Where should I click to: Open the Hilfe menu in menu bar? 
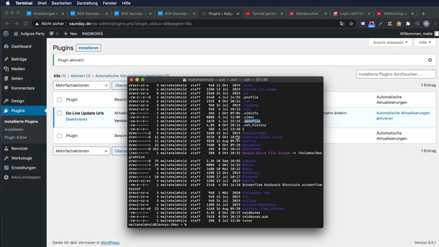[126, 3]
